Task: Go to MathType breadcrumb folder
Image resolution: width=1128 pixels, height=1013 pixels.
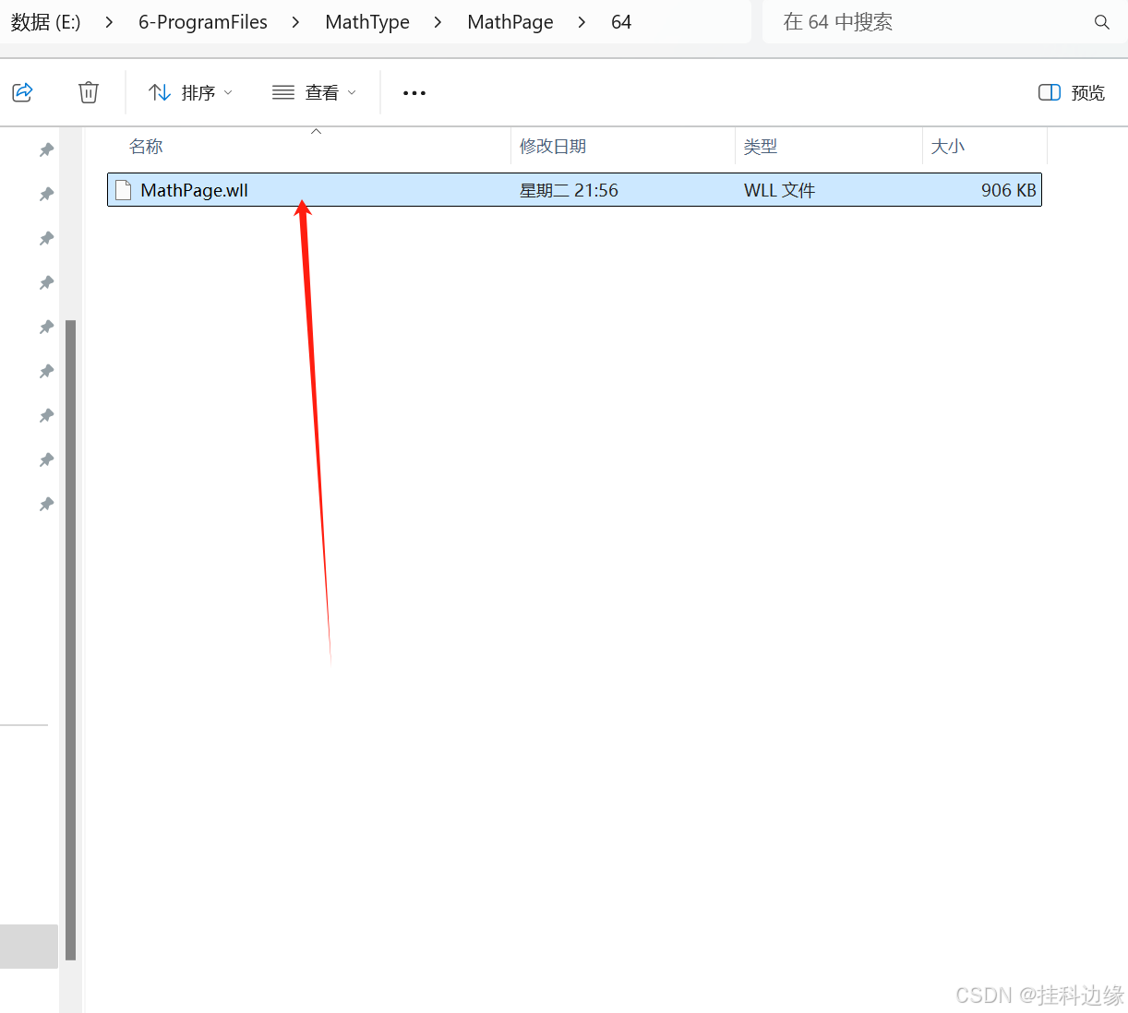Action: tap(367, 22)
